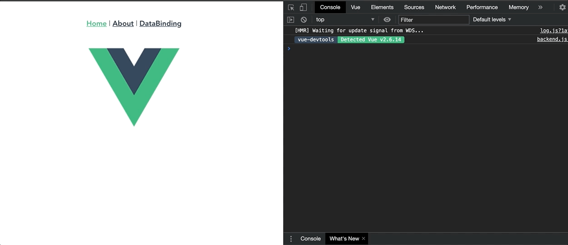Open the DataBinding page link
Image resolution: width=568 pixels, height=245 pixels.
160,24
